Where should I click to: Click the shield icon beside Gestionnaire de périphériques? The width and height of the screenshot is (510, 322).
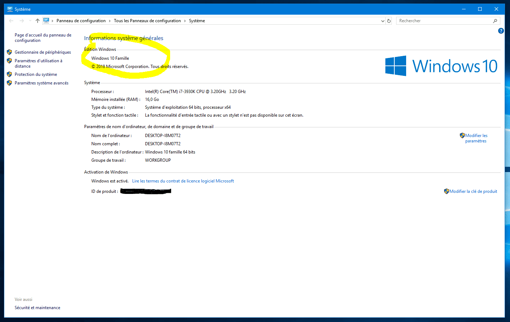[x=9, y=52]
